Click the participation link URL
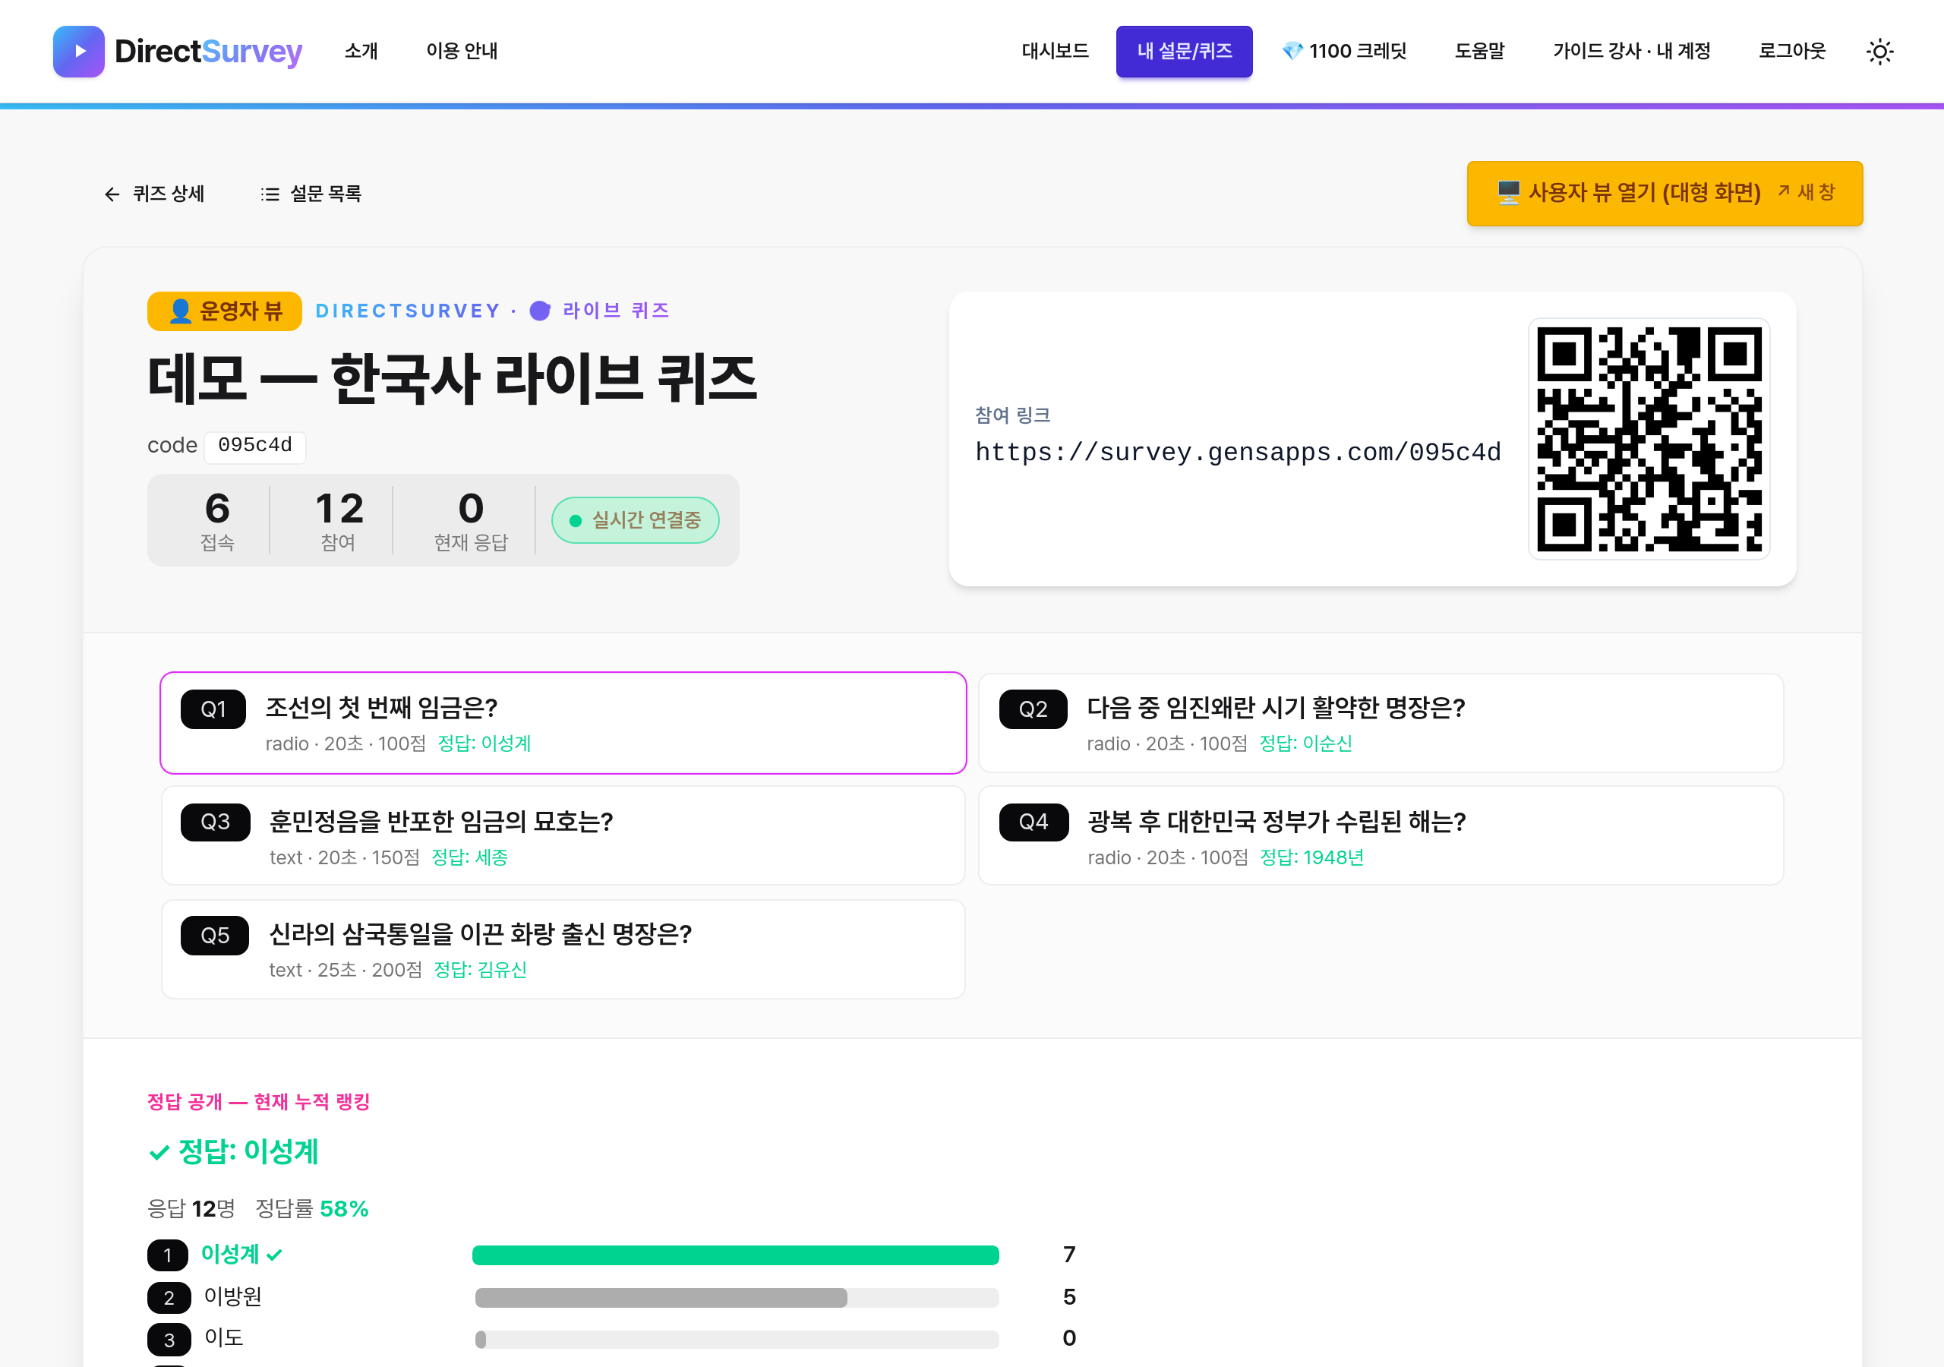The height and width of the screenshot is (1367, 1944). [x=1238, y=451]
